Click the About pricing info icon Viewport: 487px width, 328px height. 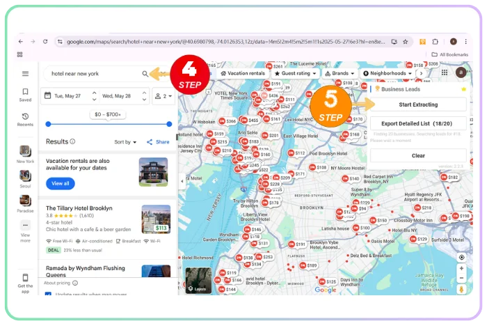coord(75,283)
